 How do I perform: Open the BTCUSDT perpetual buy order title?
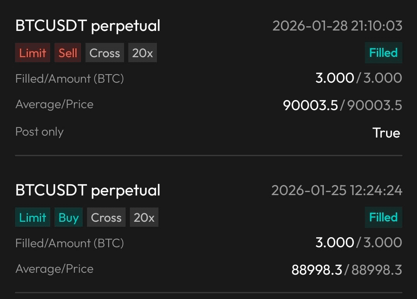tap(88, 190)
